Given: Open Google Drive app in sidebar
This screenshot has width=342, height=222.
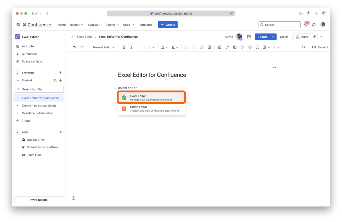Looking at the screenshot, I should point(36,140).
